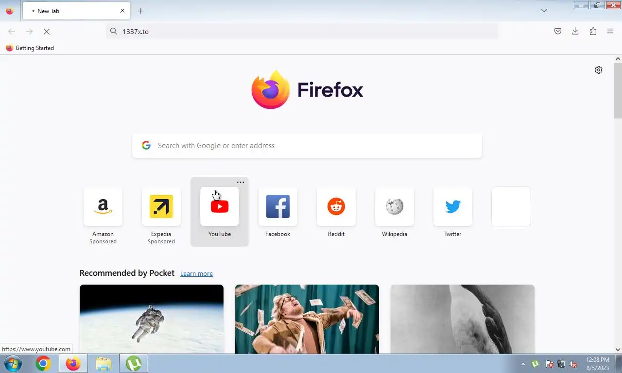
Task: Go back to the previous page
Action: click(12, 31)
